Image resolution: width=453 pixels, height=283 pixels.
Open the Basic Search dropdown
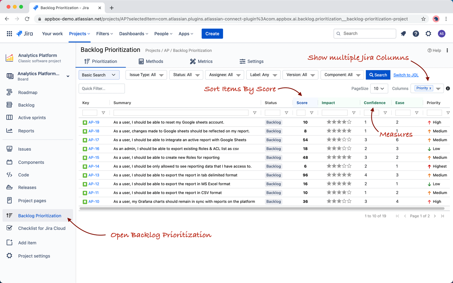click(99, 75)
